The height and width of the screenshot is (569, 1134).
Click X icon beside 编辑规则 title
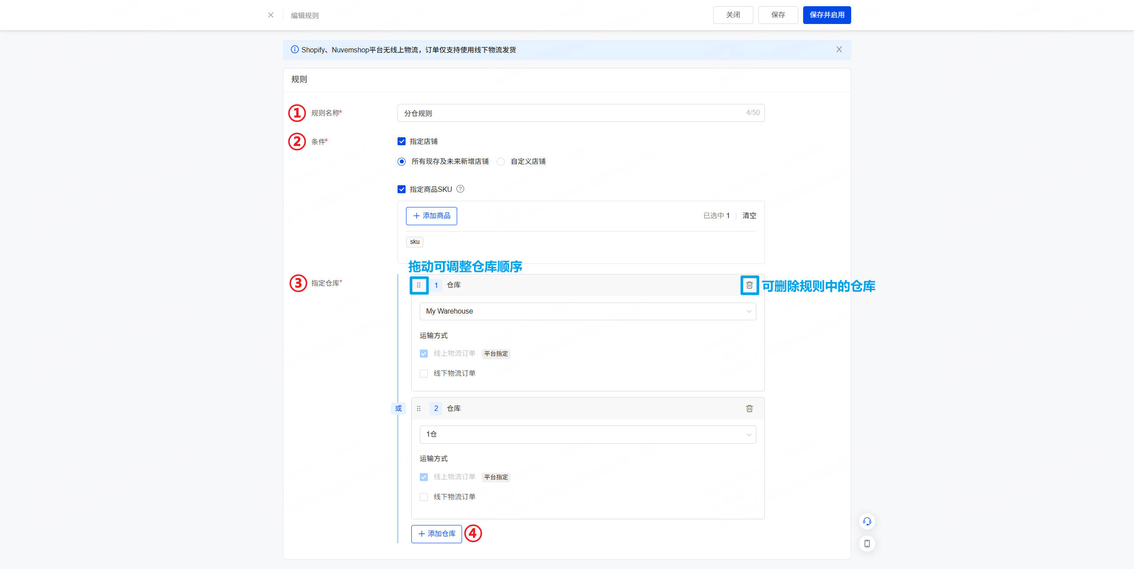(x=271, y=15)
